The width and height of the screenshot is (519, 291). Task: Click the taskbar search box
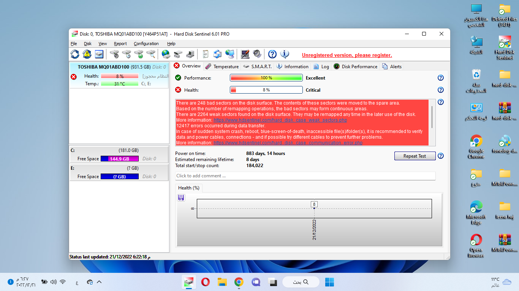(x=301, y=282)
